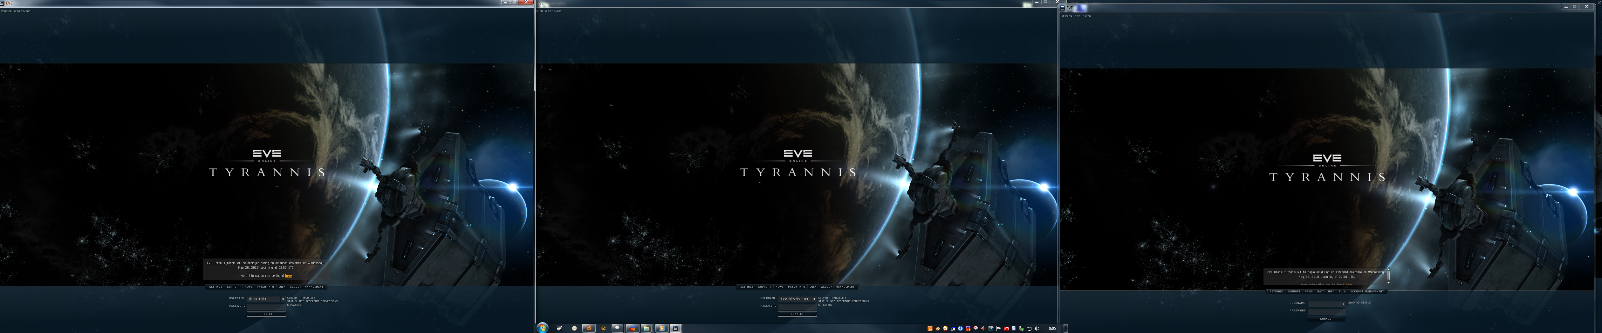Image resolution: width=1602 pixels, height=333 pixels.
Task: Expand the www.shipsofeve.com username dropdown arrow
Action: pyautogui.click(x=814, y=299)
